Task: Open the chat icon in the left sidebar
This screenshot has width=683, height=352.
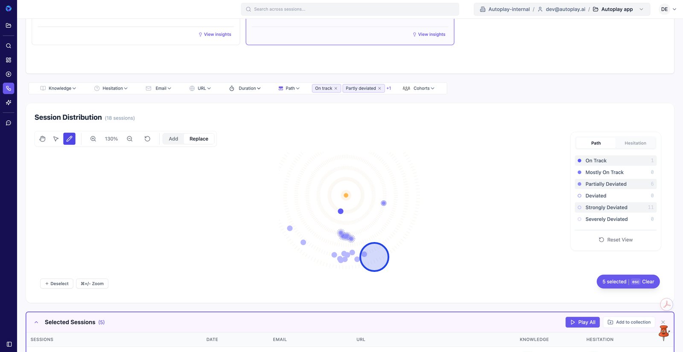Action: 9,123
